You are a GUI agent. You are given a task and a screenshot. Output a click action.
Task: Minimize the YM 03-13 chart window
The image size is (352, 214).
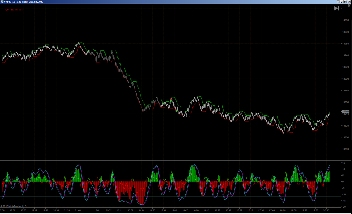pos(342,2)
